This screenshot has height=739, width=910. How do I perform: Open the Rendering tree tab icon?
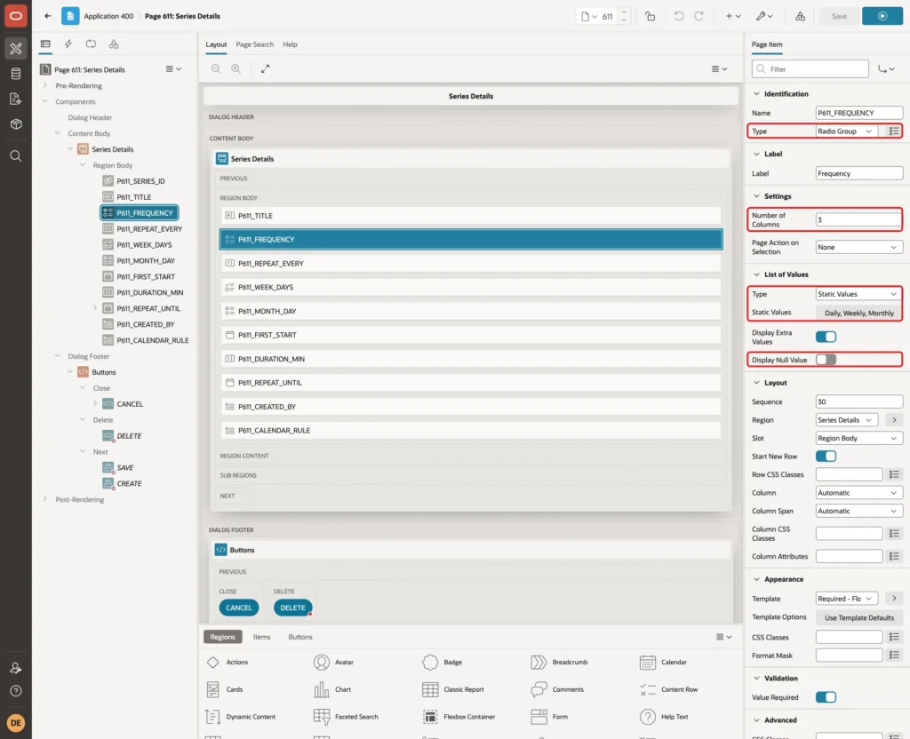click(x=45, y=44)
